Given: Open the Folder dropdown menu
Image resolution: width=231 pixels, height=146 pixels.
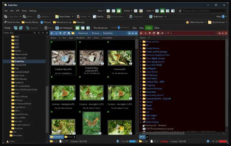Looking at the screenshot, I should pos(128,11).
